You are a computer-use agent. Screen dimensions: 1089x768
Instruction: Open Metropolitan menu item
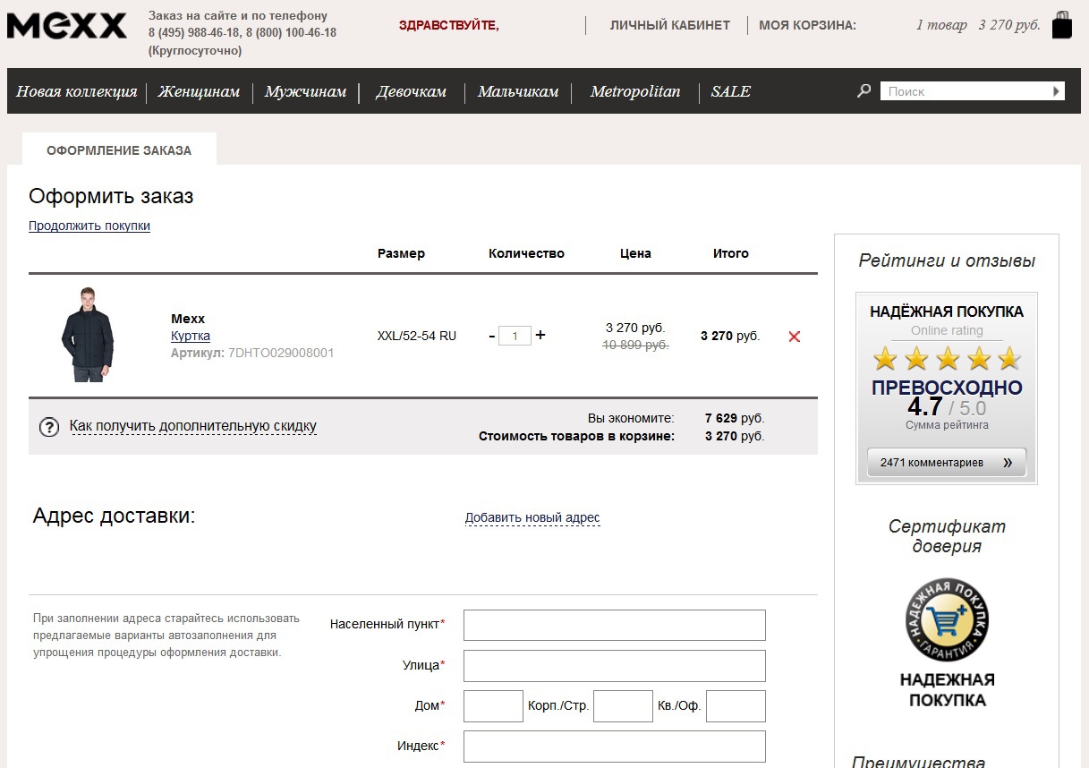pos(635,91)
